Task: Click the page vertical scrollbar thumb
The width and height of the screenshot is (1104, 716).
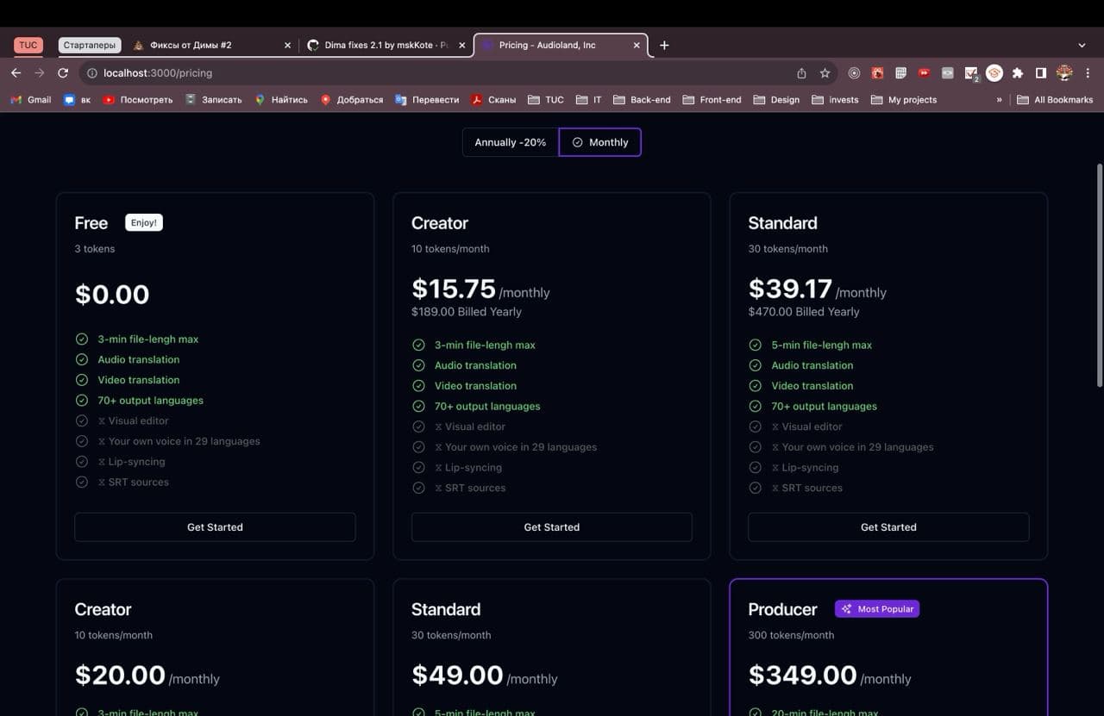Action: [1099, 276]
